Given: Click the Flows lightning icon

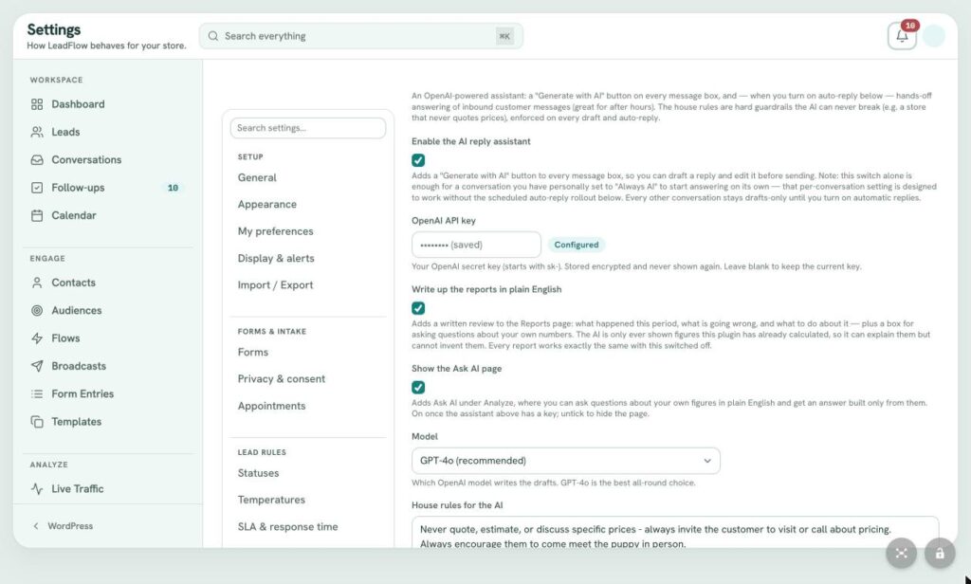Looking at the screenshot, I should 37,338.
